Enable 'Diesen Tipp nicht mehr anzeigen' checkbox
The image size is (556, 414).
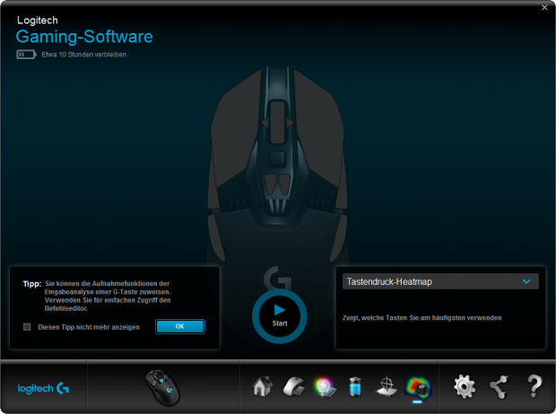tap(27, 327)
